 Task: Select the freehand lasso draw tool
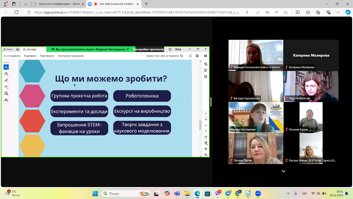pyautogui.click(x=6, y=87)
